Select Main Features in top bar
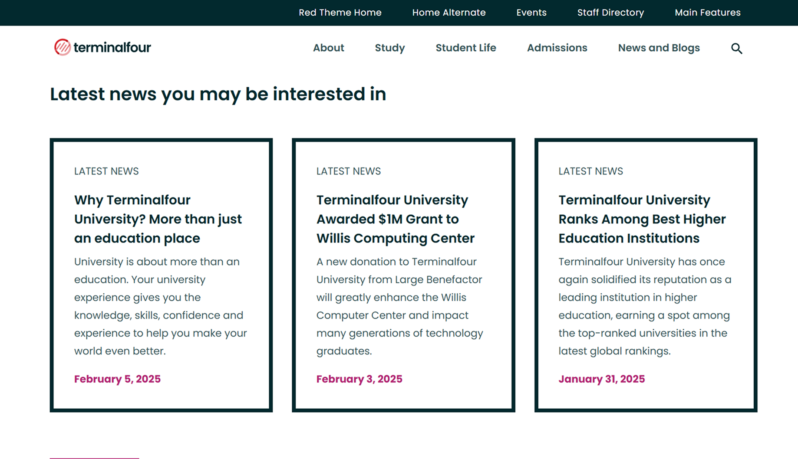 [707, 13]
